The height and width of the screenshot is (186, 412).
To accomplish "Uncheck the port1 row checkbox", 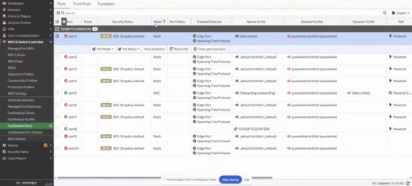I will point(57,36).
